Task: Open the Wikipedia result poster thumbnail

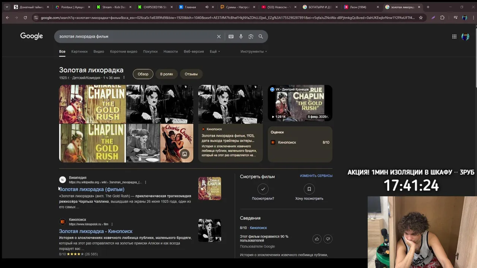Action: pos(209,188)
